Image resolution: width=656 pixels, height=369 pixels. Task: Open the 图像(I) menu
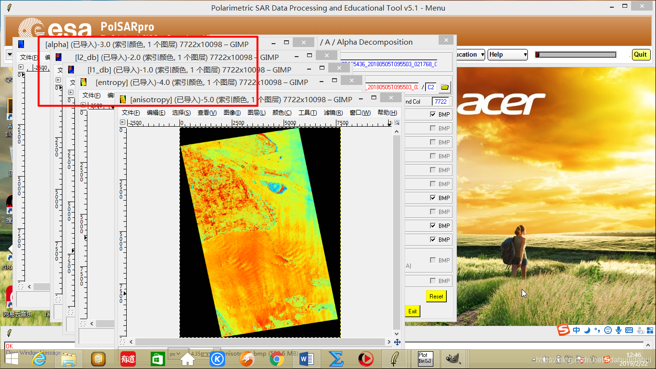[232, 113]
